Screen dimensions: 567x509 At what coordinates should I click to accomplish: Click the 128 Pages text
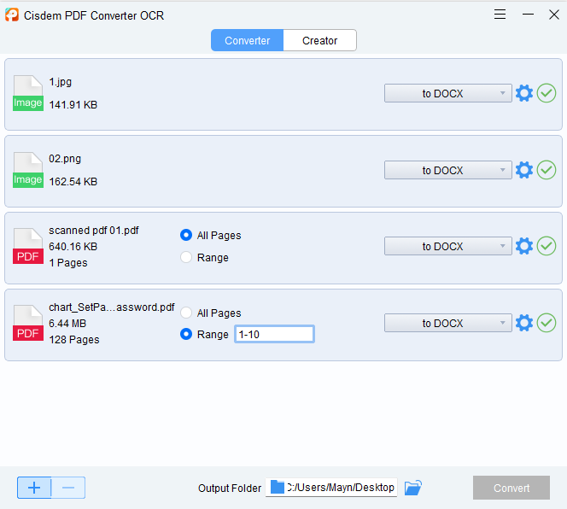pos(74,340)
